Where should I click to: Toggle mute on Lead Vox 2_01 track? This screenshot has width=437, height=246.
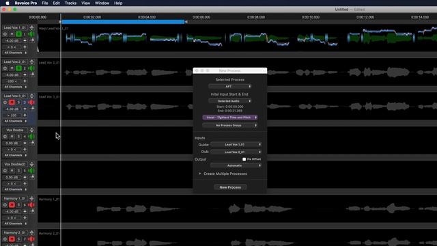(12, 68)
